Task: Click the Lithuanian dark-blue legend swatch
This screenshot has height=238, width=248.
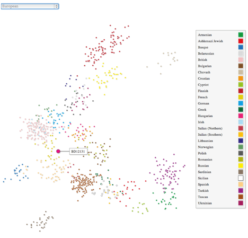Action: [x=240, y=141]
